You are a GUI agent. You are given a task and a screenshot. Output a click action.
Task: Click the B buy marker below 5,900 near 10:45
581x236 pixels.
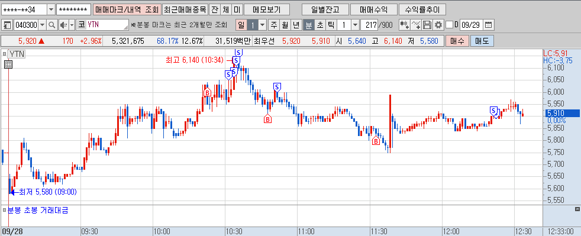pos(267,118)
